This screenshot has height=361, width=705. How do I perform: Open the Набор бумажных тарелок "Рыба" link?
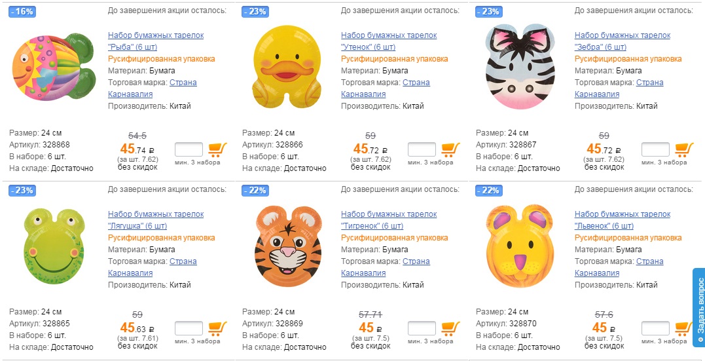(156, 41)
